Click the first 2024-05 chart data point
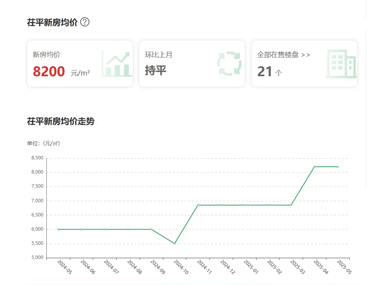367x285 pixels. point(58,229)
